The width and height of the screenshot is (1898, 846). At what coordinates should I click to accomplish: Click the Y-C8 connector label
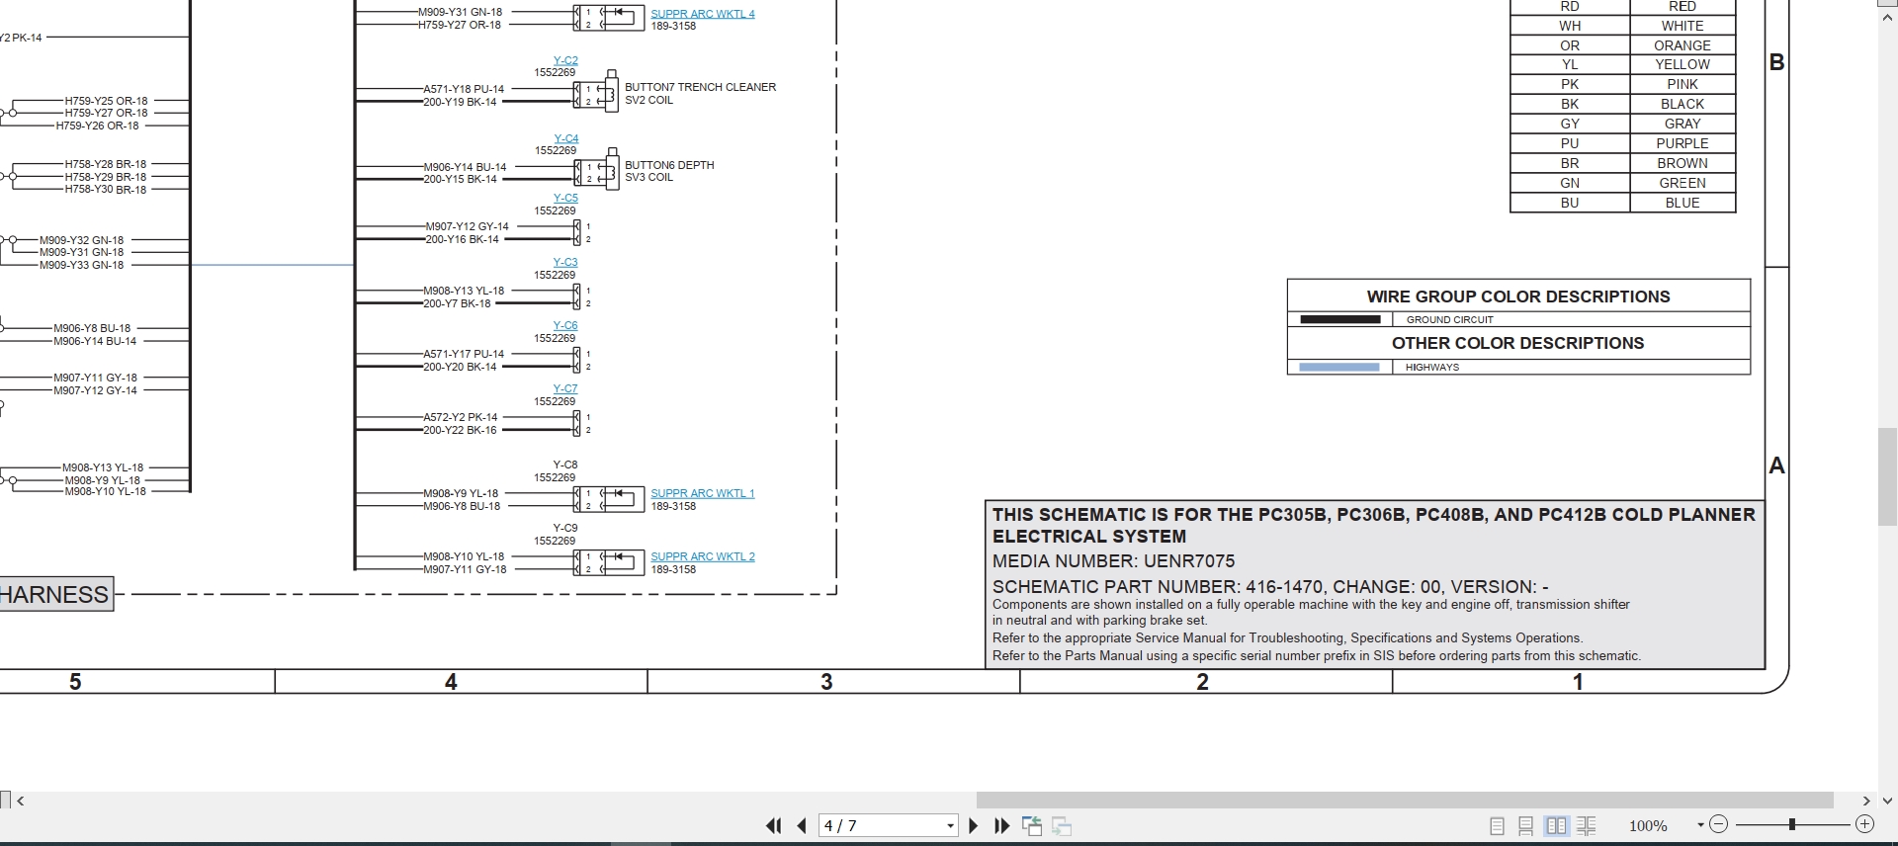pos(565,465)
